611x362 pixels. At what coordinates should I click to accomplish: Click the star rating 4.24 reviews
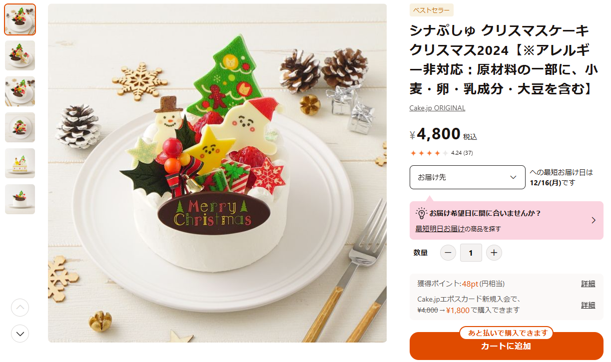(x=441, y=153)
